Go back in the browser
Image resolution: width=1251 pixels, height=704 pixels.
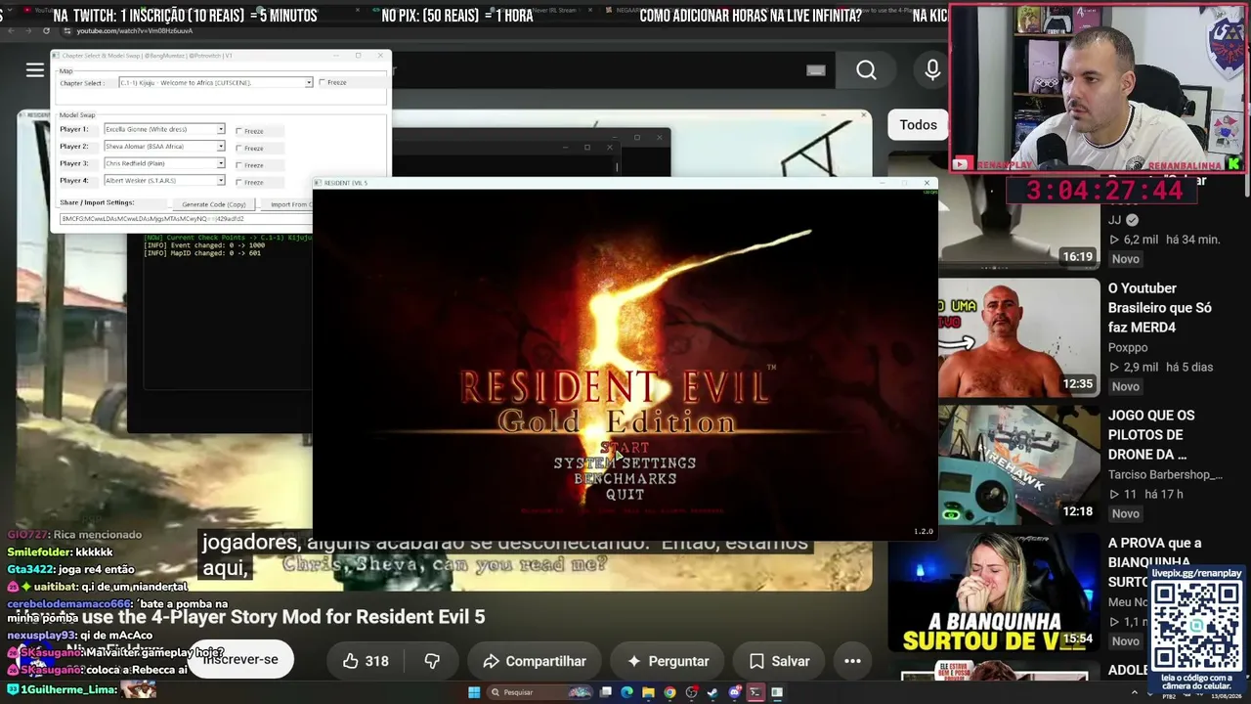[10, 31]
